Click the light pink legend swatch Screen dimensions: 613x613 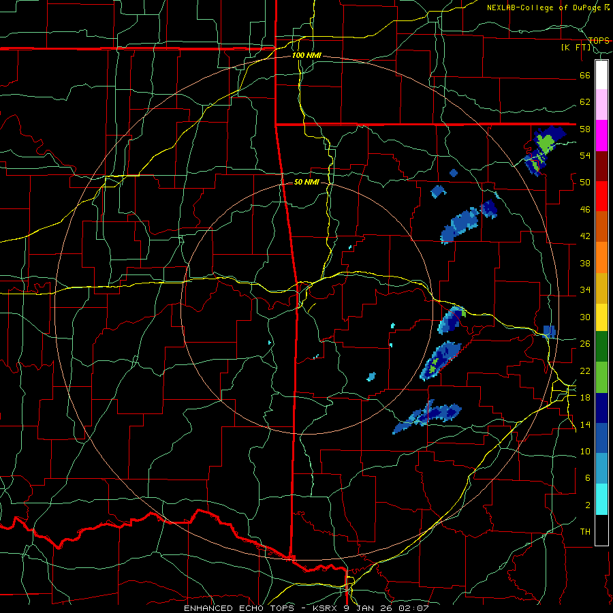601,105
